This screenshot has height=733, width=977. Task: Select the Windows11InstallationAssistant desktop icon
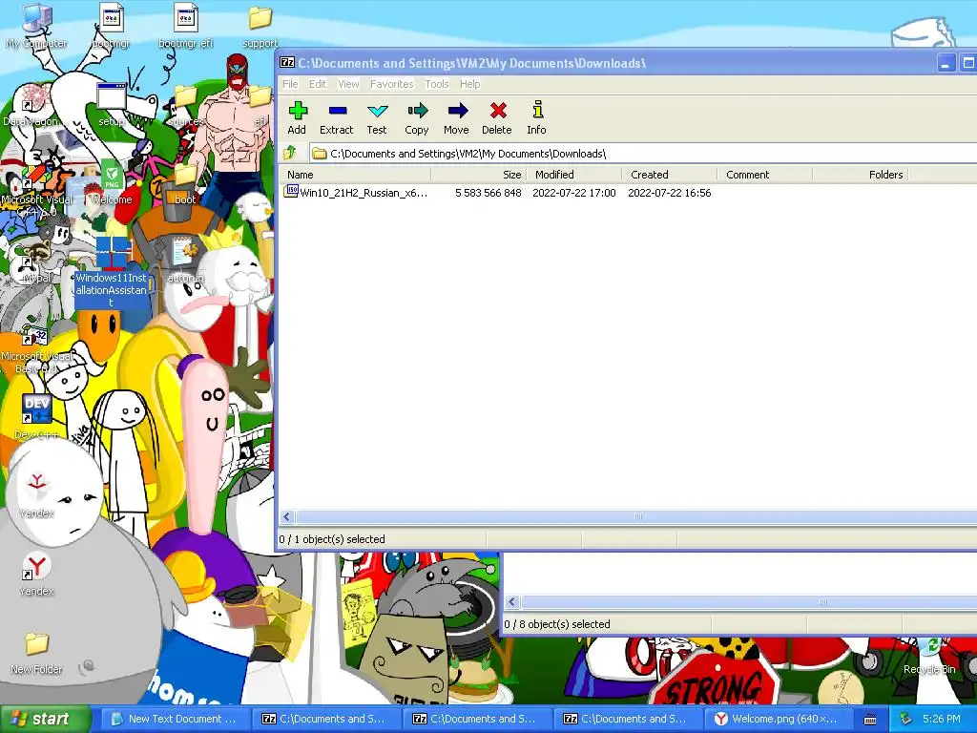click(x=112, y=272)
